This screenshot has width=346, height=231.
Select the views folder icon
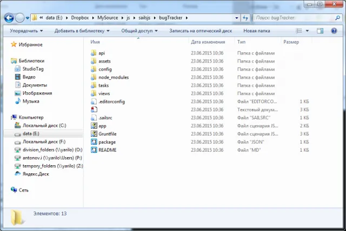tap(94, 93)
